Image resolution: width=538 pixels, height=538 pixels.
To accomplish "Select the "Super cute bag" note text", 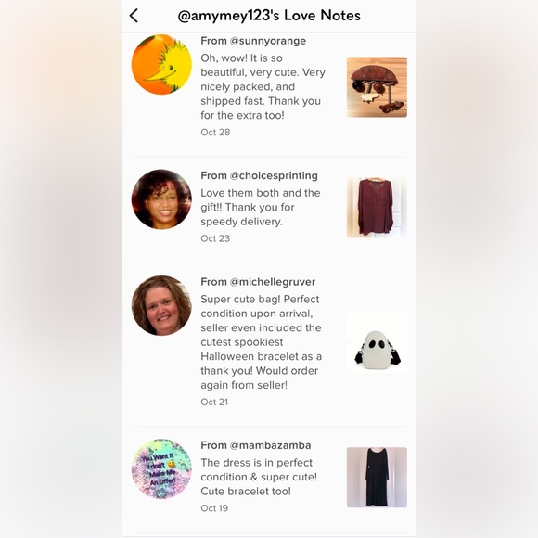I will [261, 342].
